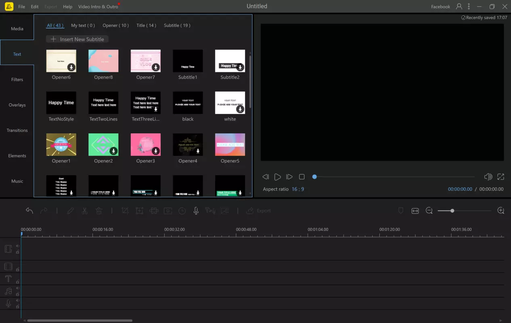Screen dimensions: 511x323
Task: Open Video Intro & Outro menu item
Action: click(98, 6)
